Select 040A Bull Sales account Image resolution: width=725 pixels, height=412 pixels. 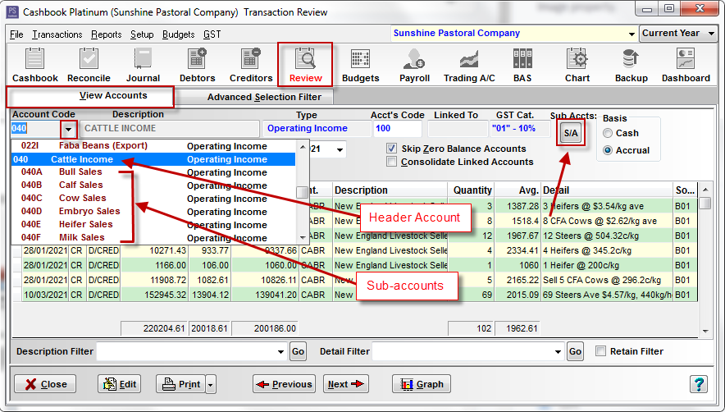153,172
